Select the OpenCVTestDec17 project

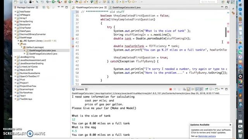coord(29,76)
